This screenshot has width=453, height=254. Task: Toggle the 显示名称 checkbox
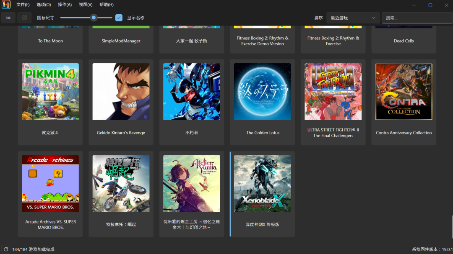(119, 18)
